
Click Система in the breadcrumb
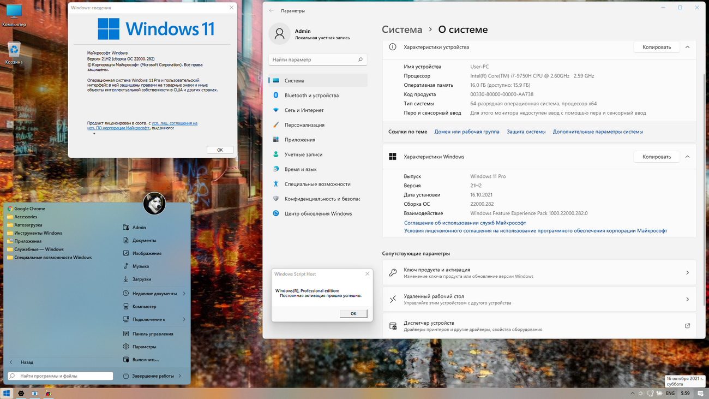coord(402,29)
